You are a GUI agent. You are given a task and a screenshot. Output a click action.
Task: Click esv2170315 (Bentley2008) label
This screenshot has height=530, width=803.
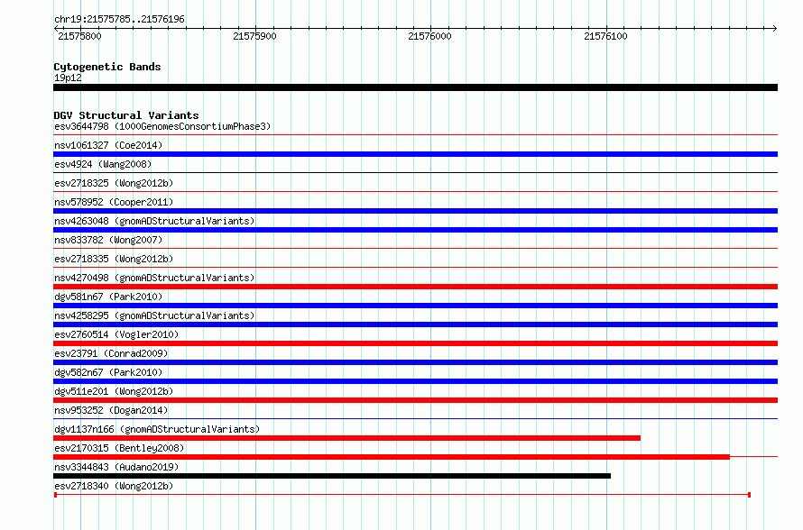[x=119, y=448]
